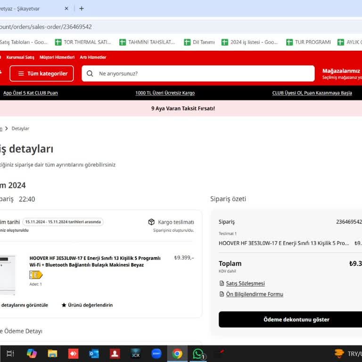The width and height of the screenshot is (362, 362).
Task: Open Tüm kategoriler menu
Action: [42, 74]
